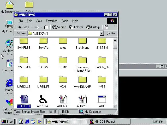Click the scrollbar down arrow
167x125 pixels.
tap(115, 106)
